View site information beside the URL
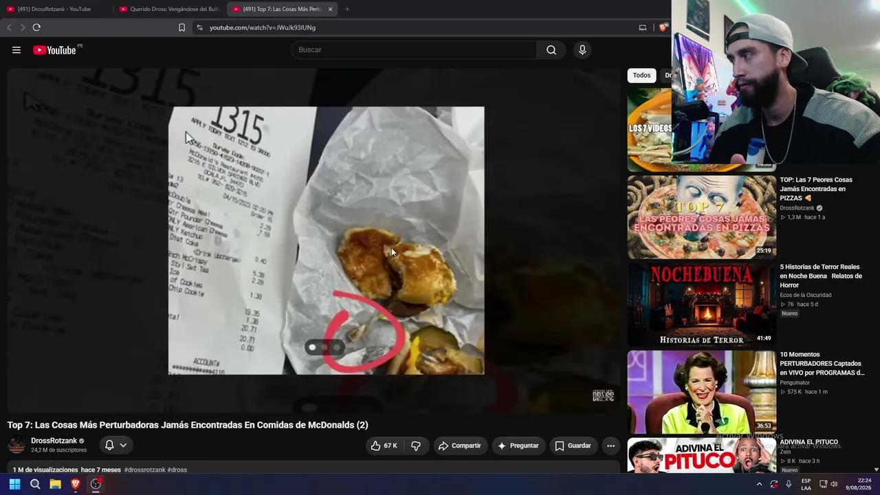Viewport: 880px width, 495px height. [x=199, y=27]
